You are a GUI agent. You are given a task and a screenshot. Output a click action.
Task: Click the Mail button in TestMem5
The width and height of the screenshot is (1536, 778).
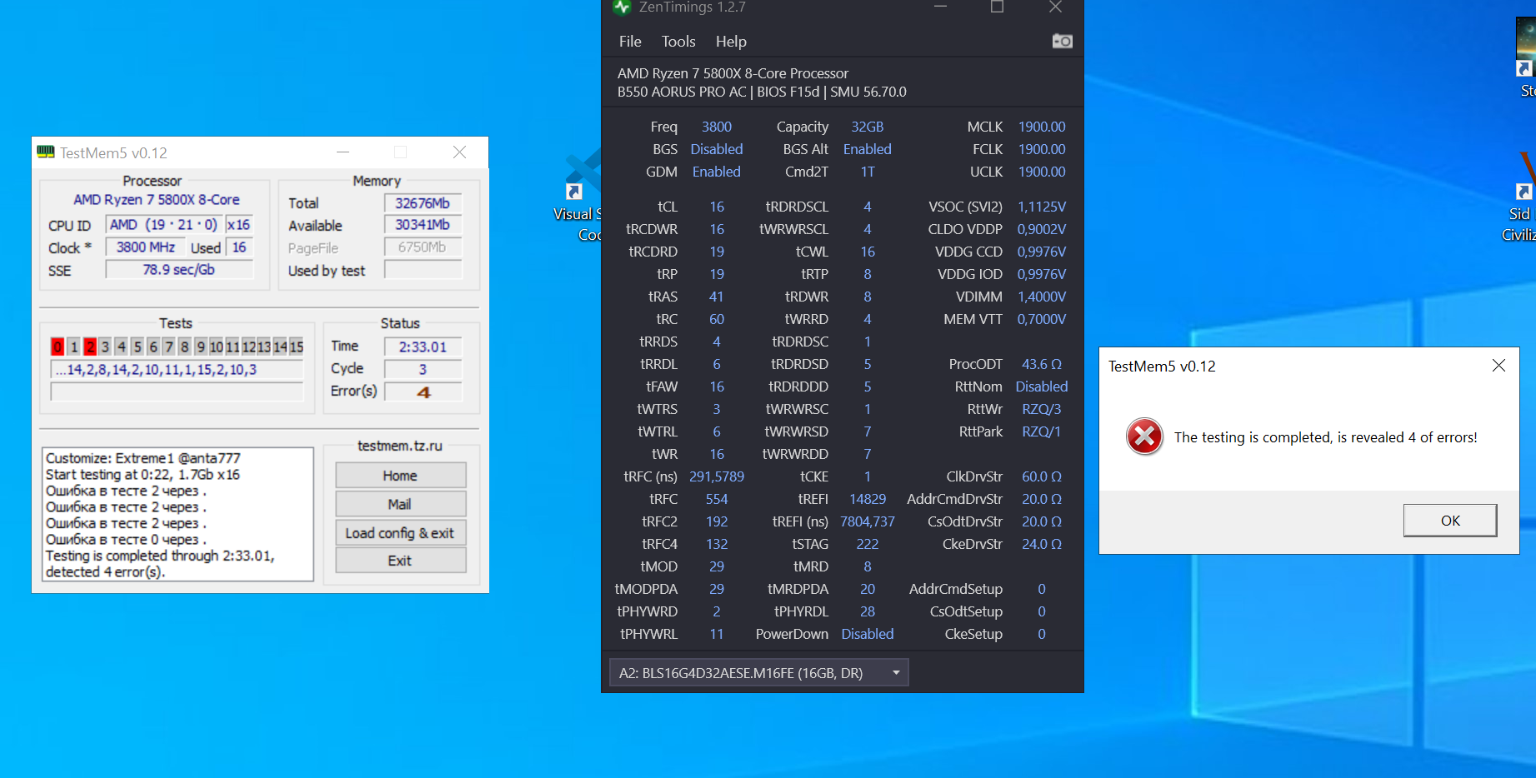(x=400, y=504)
